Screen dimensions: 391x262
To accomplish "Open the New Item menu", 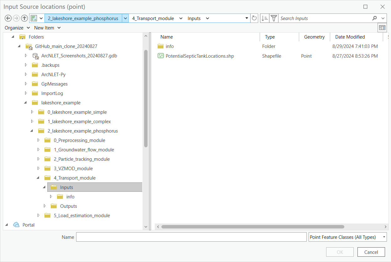I will point(47,28).
